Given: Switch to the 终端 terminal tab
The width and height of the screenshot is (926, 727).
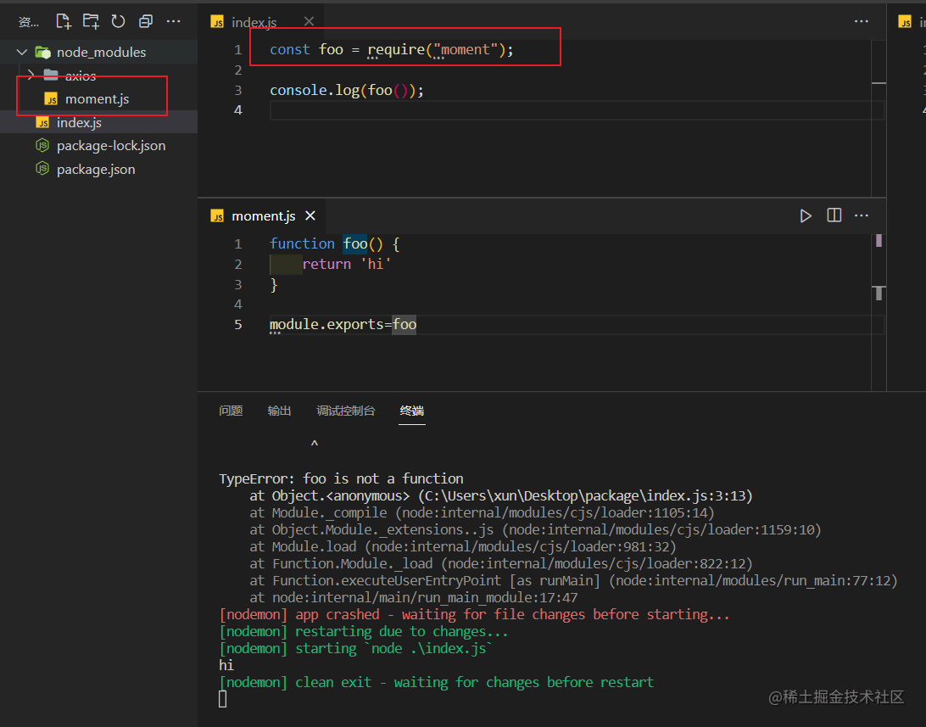Looking at the screenshot, I should coord(412,411).
